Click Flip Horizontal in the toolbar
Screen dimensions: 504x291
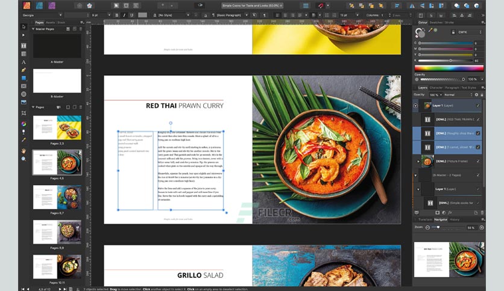pyautogui.click(x=412, y=6)
